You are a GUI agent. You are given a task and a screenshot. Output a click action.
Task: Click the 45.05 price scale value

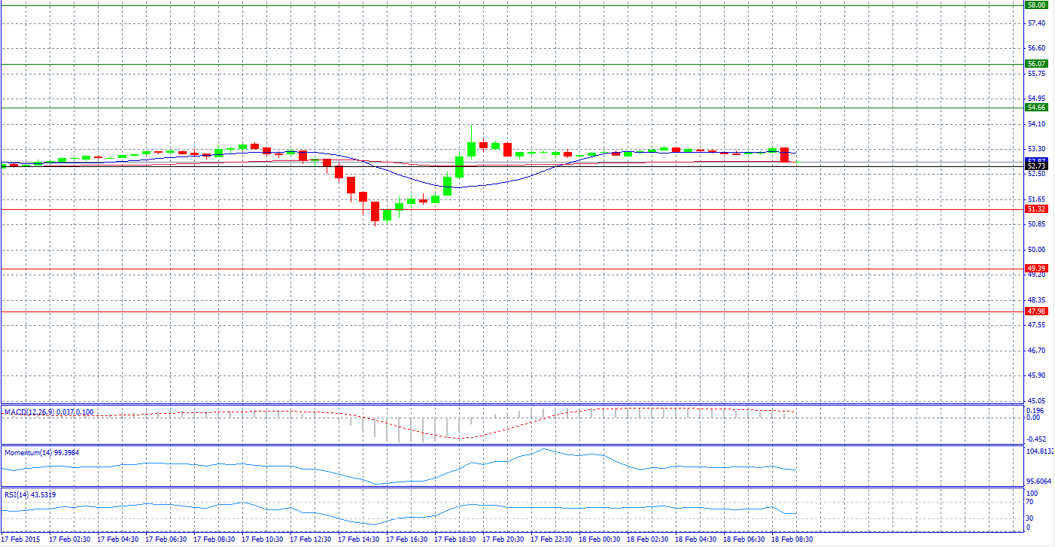[x=1036, y=400]
